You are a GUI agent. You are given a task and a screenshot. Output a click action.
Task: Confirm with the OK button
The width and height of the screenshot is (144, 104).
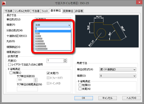[x=84, y=98]
